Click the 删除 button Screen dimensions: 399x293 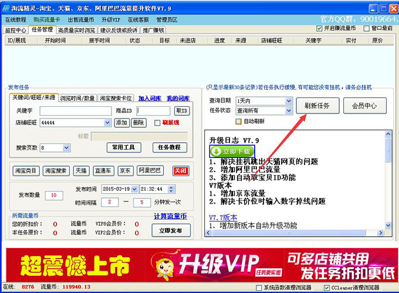pos(138,123)
